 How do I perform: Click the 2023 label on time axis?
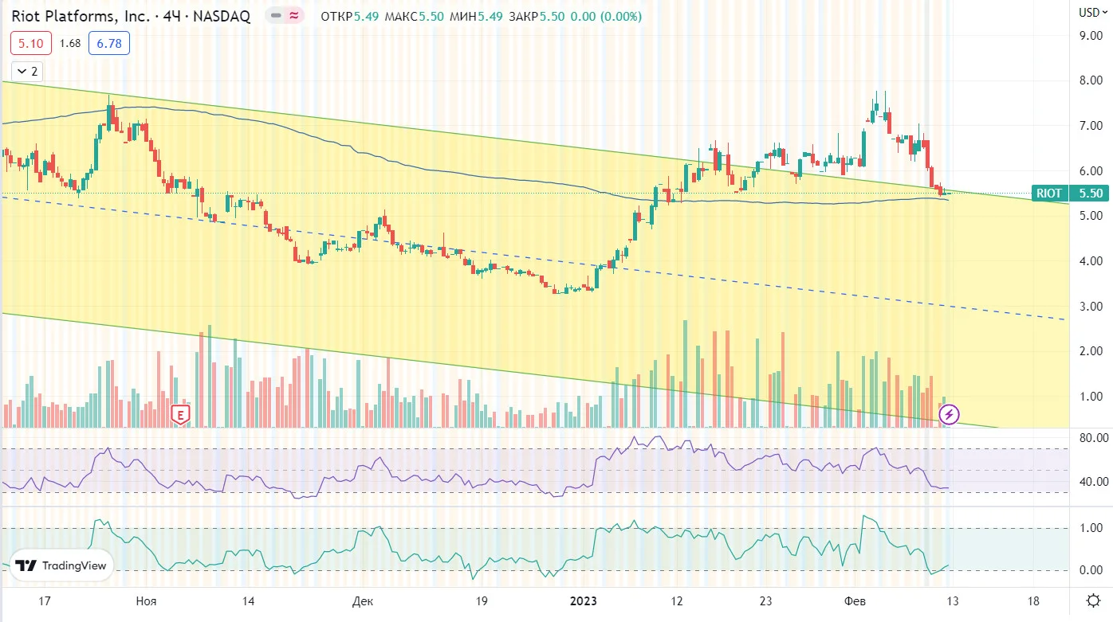(584, 600)
